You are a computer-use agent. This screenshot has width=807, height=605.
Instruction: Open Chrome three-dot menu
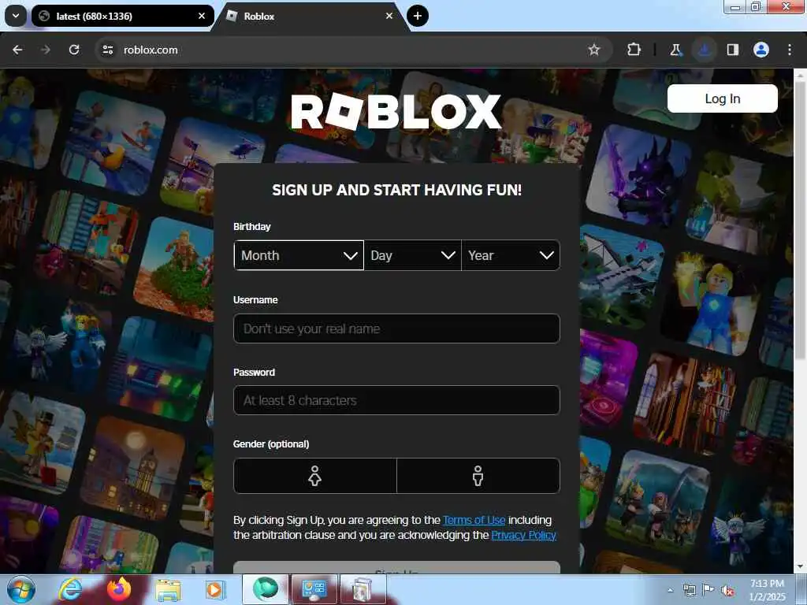point(790,50)
